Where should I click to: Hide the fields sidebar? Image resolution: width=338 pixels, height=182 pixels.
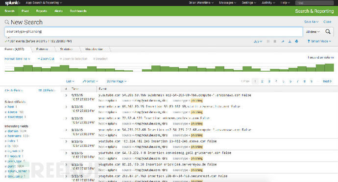pos(14,90)
